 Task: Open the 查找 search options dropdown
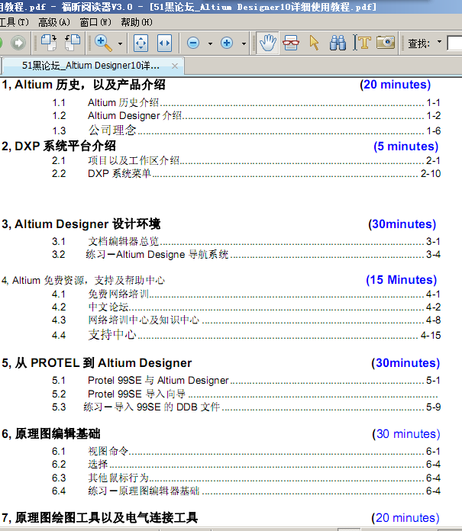tap(439, 42)
